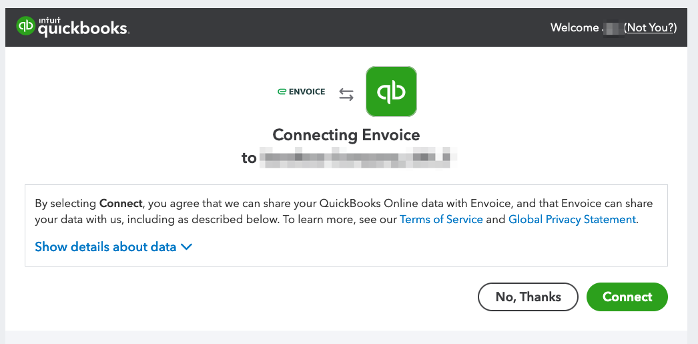Expand the chevron beside Show details about data

[x=187, y=246]
